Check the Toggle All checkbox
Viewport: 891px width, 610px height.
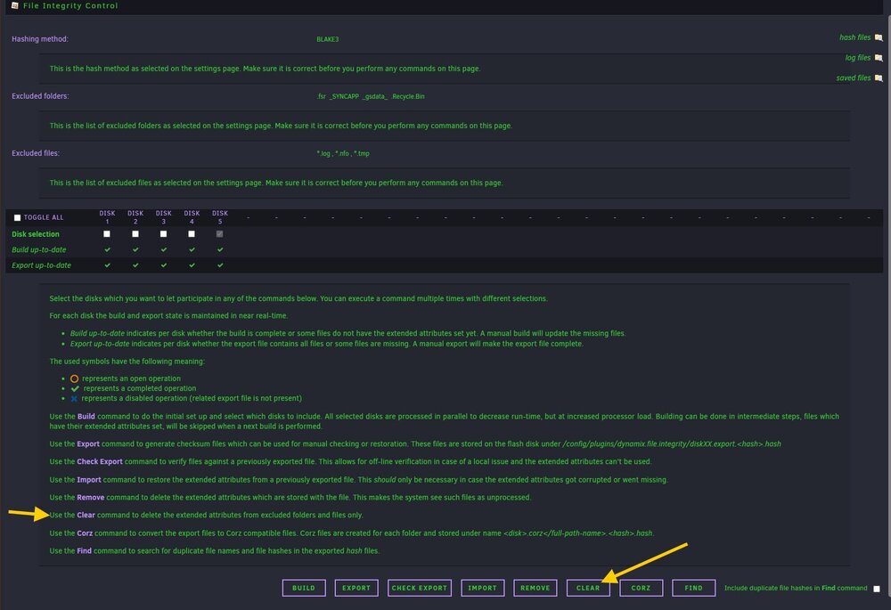(17, 217)
